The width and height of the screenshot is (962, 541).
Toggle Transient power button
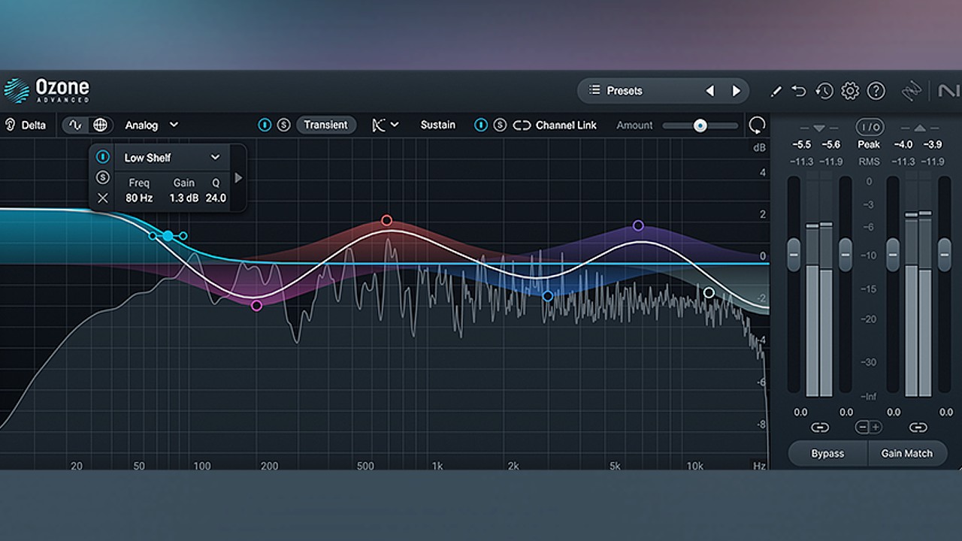pyautogui.click(x=265, y=125)
